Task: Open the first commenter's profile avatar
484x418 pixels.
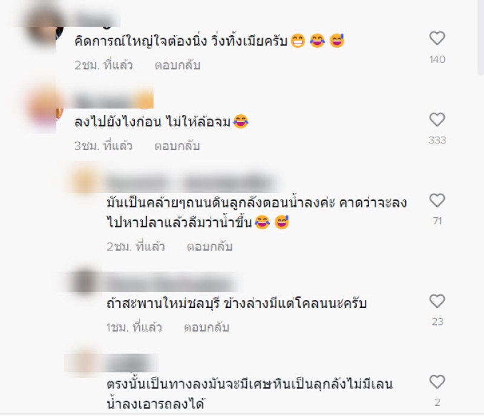Action: [43, 28]
